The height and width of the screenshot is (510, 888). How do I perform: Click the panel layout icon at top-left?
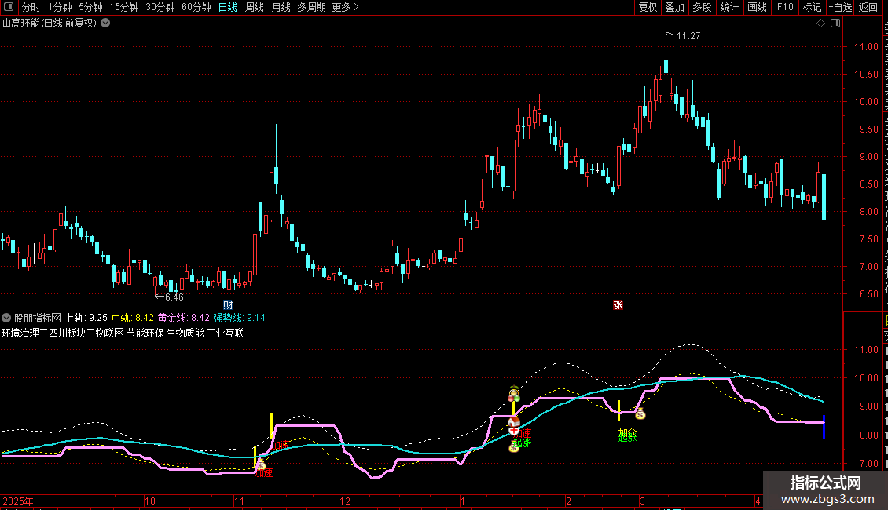9,7
